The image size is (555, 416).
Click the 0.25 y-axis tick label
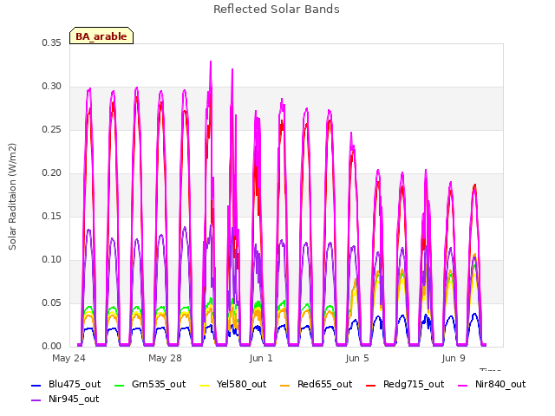click(x=52, y=129)
